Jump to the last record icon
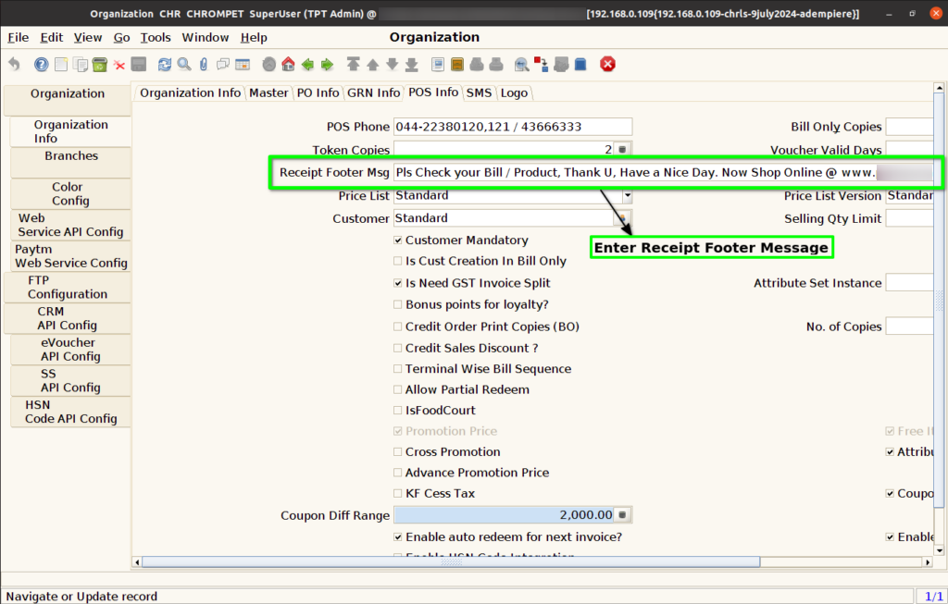The width and height of the screenshot is (948, 604). pyautogui.click(x=412, y=64)
